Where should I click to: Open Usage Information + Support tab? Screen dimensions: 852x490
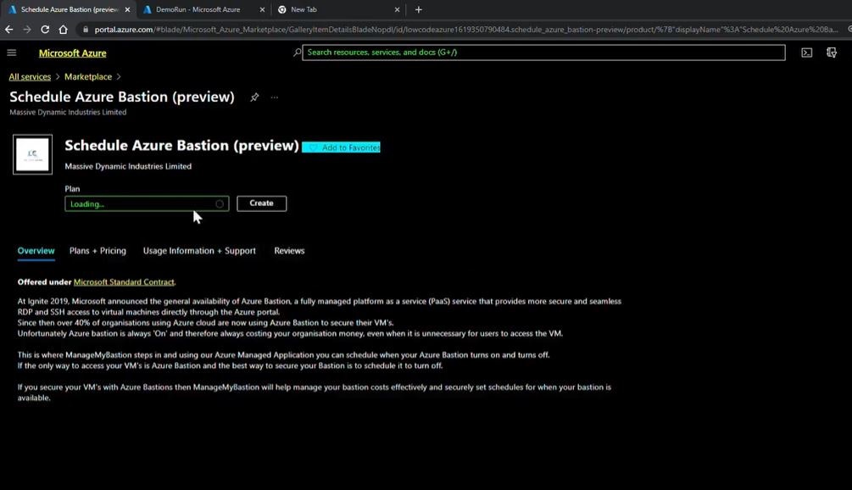pos(199,251)
